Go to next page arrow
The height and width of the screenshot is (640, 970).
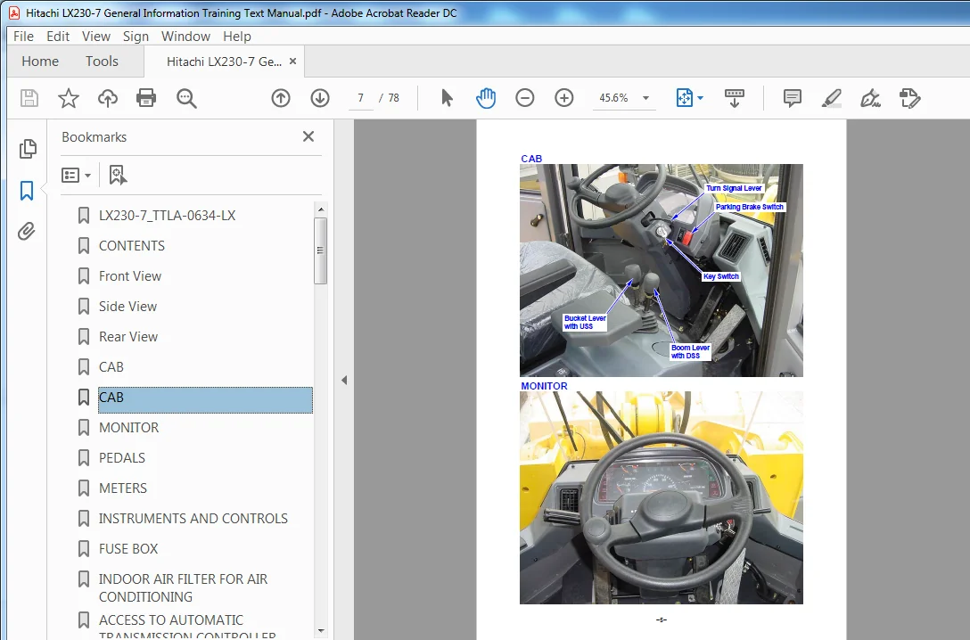point(320,98)
